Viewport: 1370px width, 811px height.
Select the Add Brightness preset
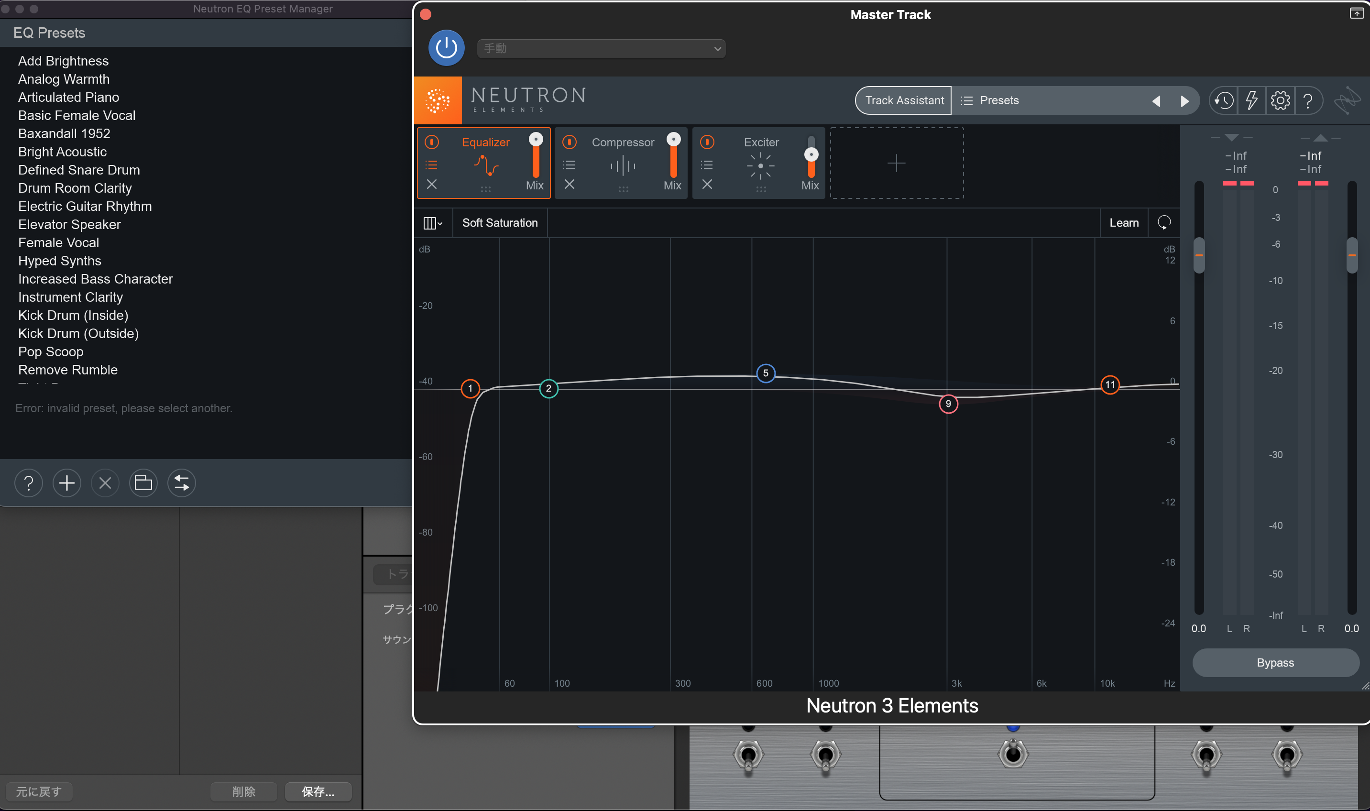[x=64, y=61]
